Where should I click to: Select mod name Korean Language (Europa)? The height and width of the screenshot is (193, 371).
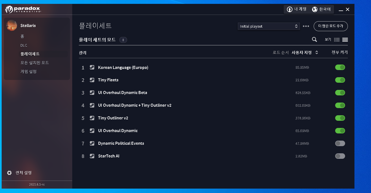123,68
